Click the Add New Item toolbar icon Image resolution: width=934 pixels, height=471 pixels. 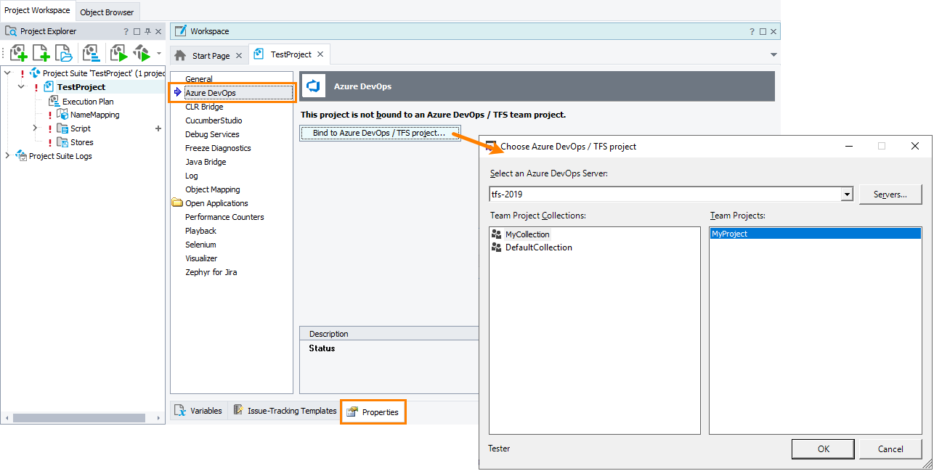pos(41,52)
